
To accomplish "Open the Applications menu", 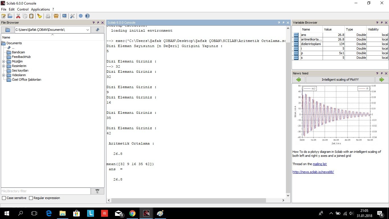I will (x=40, y=9).
